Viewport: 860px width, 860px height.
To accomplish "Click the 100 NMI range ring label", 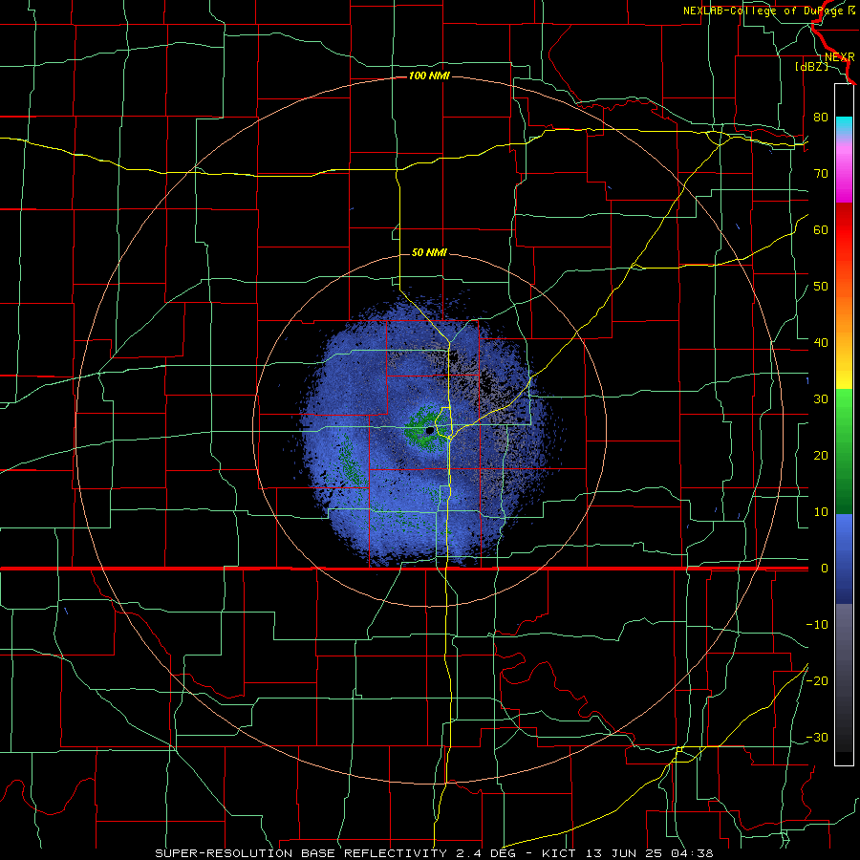I will coord(429,75).
